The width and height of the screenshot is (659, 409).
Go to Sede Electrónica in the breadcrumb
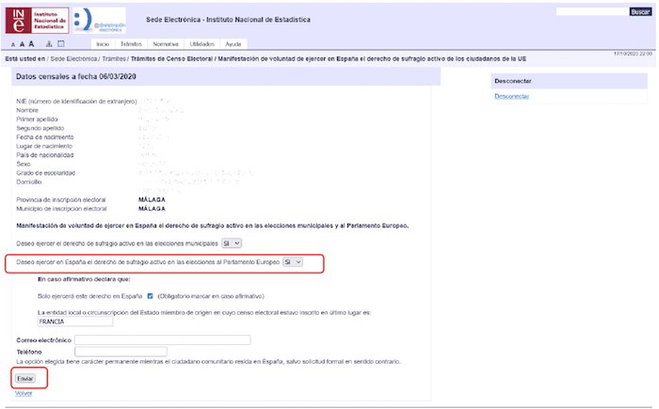73,59
